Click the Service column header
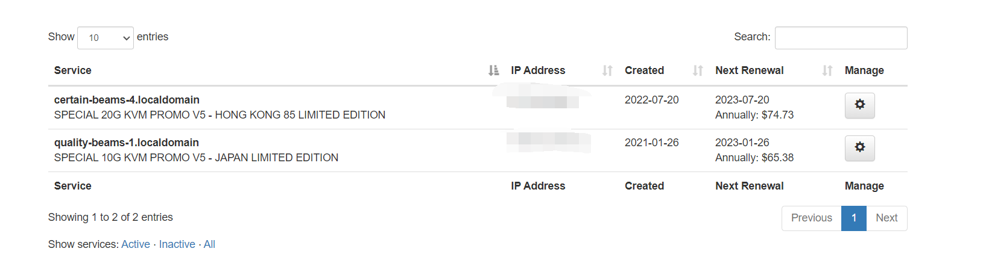Viewport: 986px width, 278px height. pos(73,70)
